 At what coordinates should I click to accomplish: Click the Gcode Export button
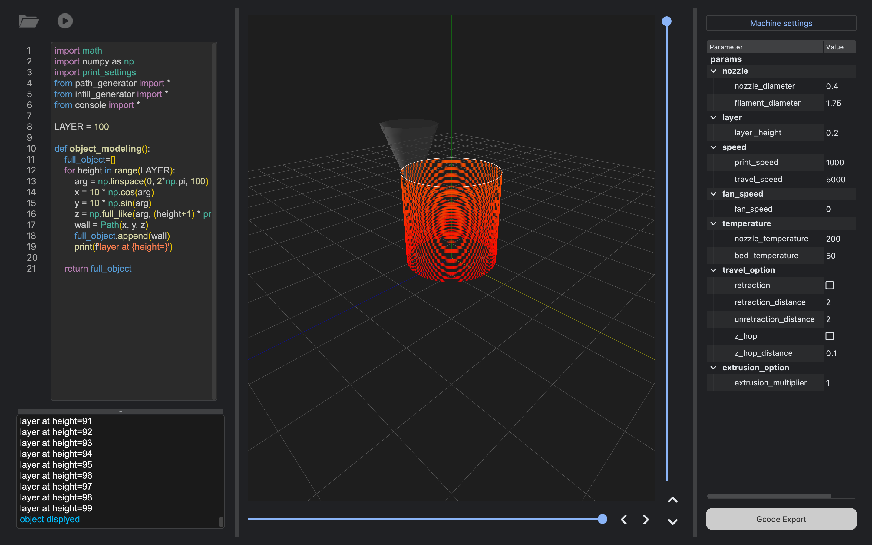pos(781,519)
